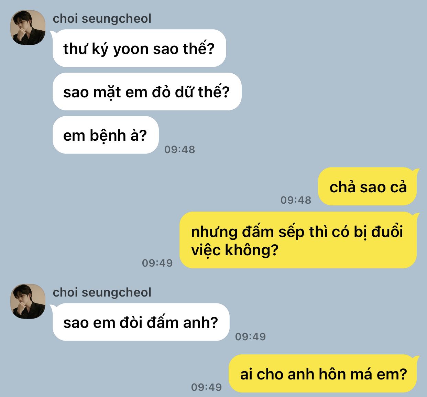Select the lower choi seungcheol sender name
Screen dimensions: 427x397
102,292
